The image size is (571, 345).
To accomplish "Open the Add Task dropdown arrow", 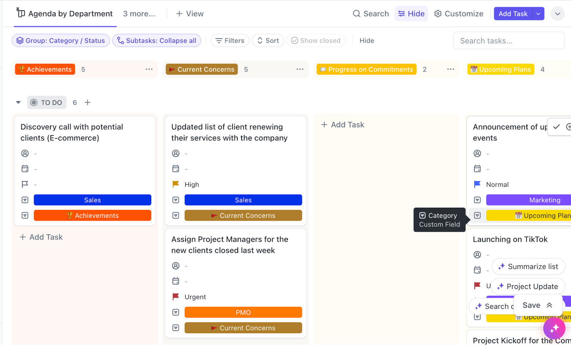I will 538,14.
